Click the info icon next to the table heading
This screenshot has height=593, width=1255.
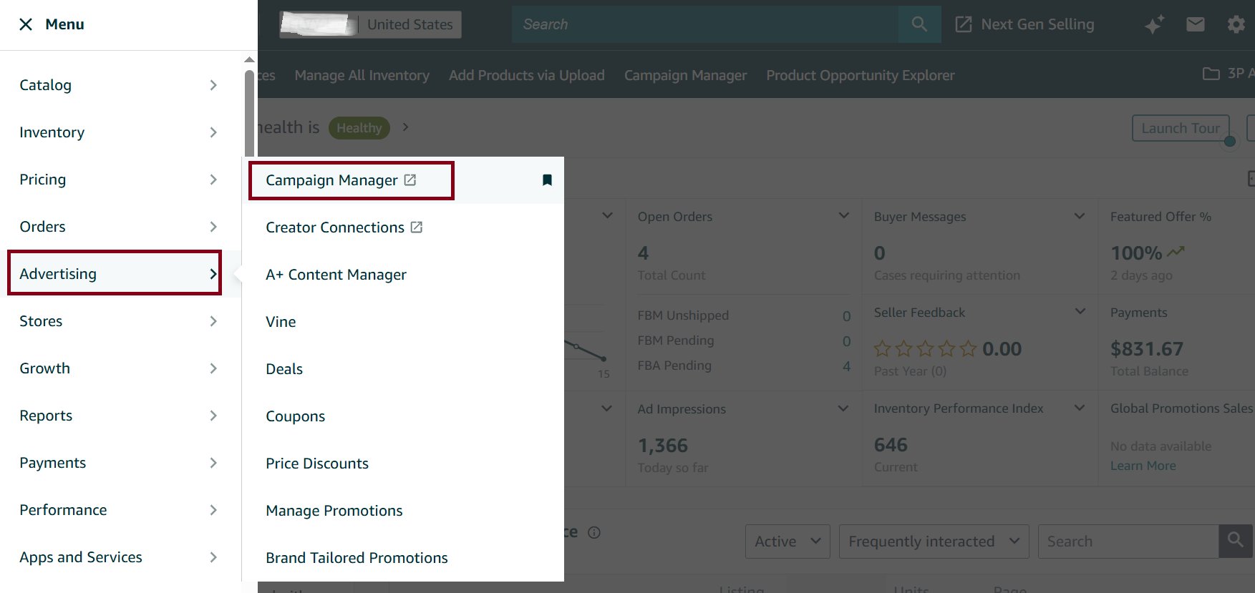coord(594,532)
